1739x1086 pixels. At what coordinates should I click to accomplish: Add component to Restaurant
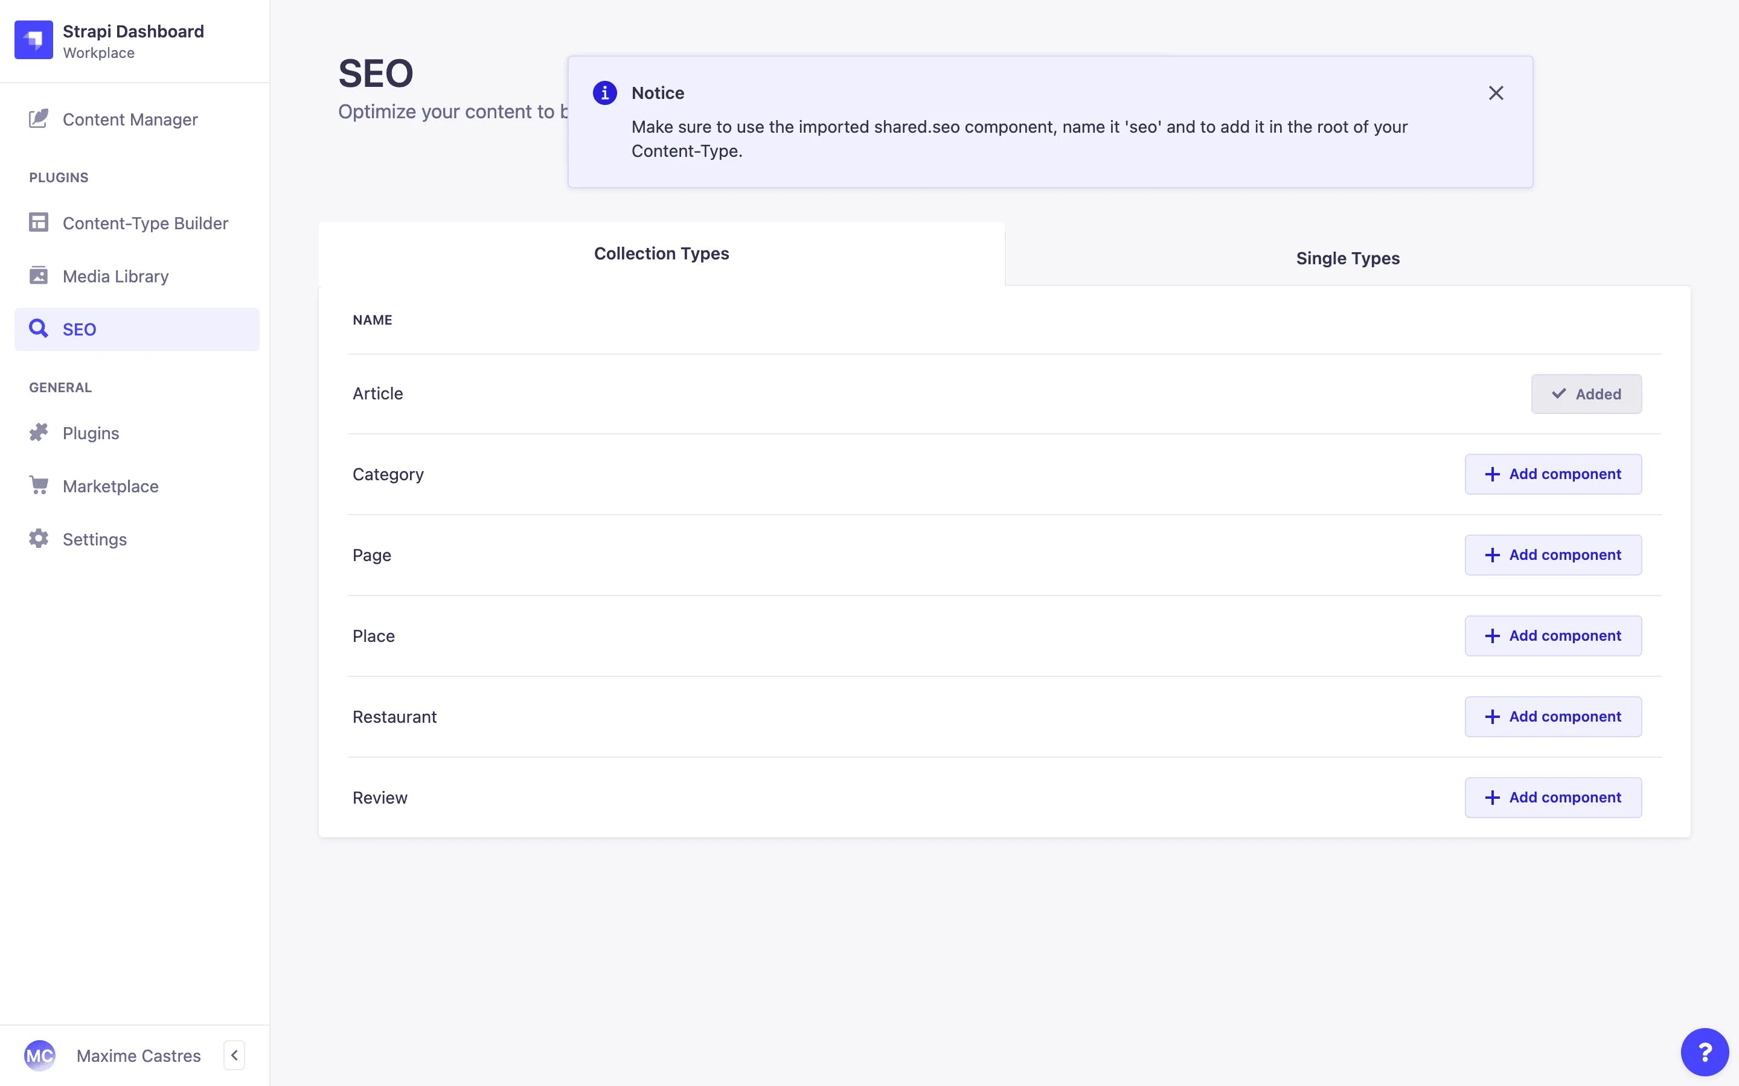(1553, 717)
